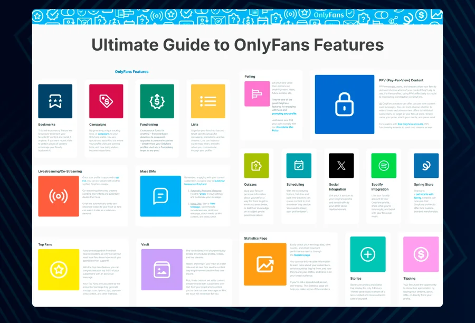Click the pink Polling bar-chart icon
475x323 pixels.
[x=257, y=94]
